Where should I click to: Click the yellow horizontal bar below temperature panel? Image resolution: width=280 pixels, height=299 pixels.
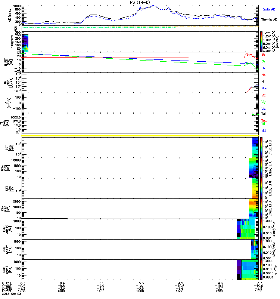140,136
